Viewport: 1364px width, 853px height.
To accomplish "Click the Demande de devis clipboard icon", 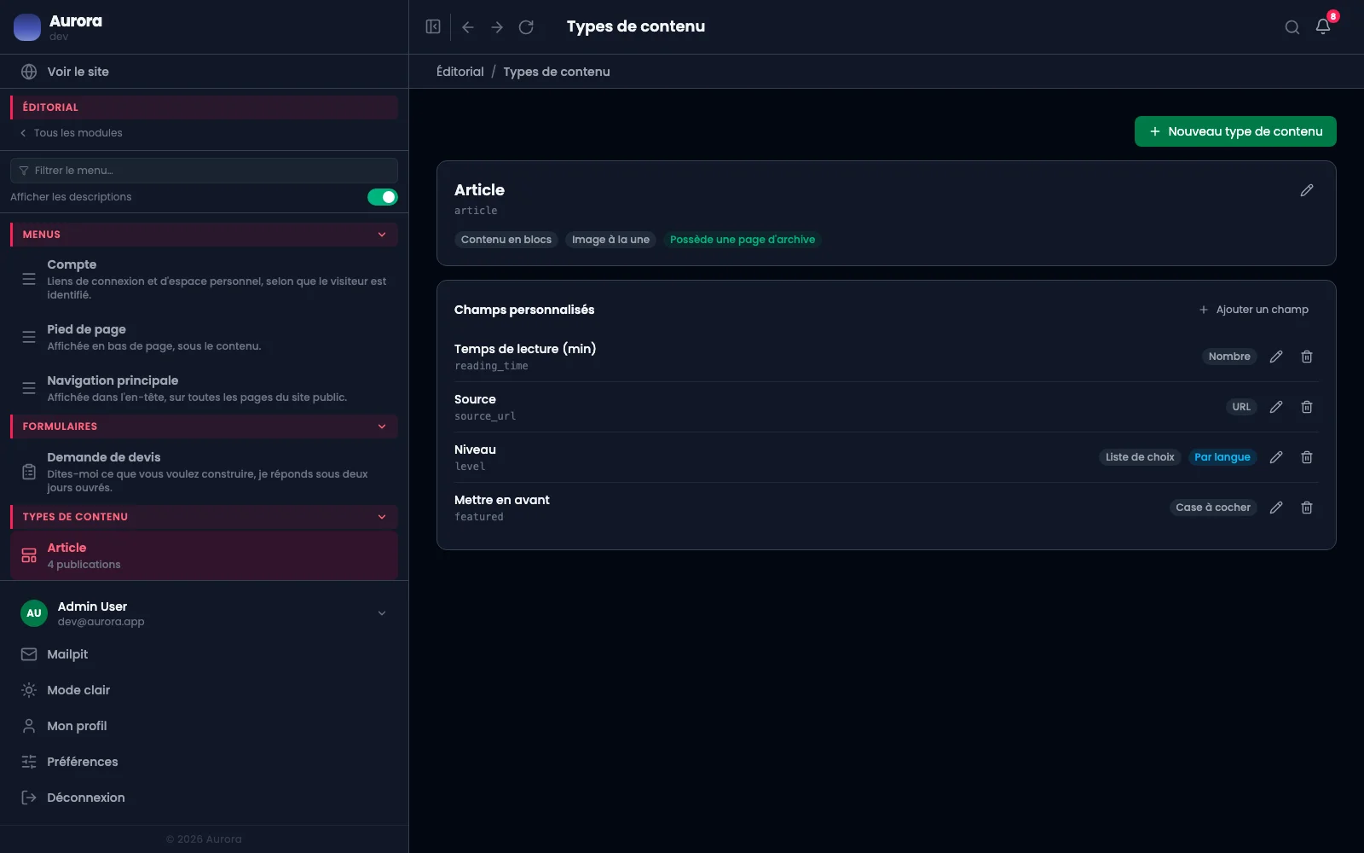I will 29,472.
